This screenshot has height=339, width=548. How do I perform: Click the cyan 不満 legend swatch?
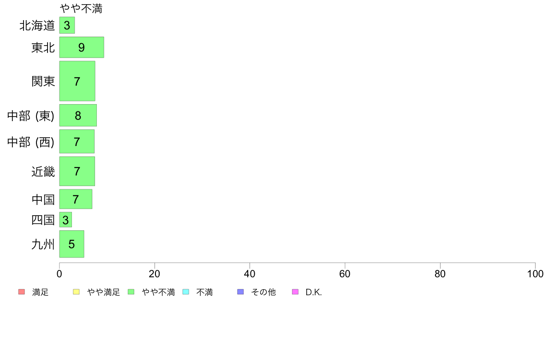[x=186, y=292]
